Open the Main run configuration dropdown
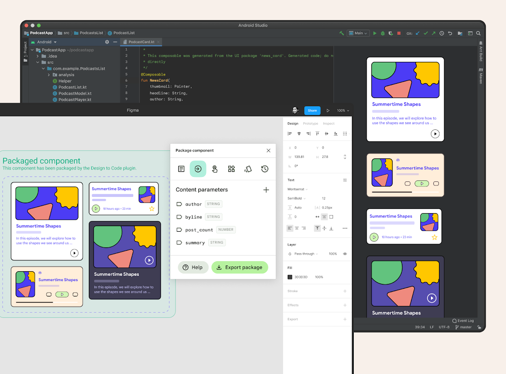The height and width of the screenshot is (374, 506). coord(358,33)
